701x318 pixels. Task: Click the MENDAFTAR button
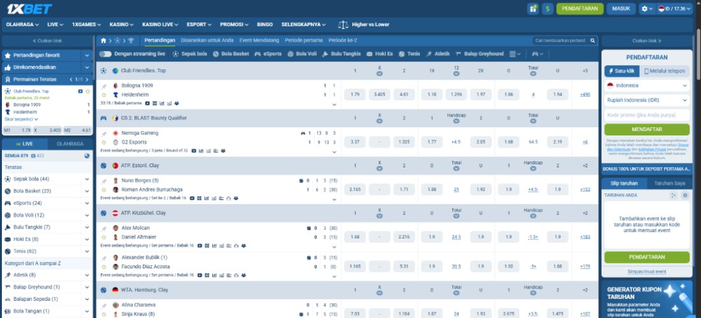[646, 129]
